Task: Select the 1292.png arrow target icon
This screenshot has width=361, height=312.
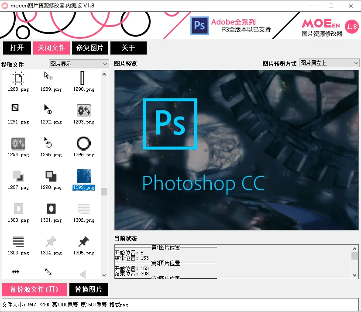Action: click(x=48, y=109)
